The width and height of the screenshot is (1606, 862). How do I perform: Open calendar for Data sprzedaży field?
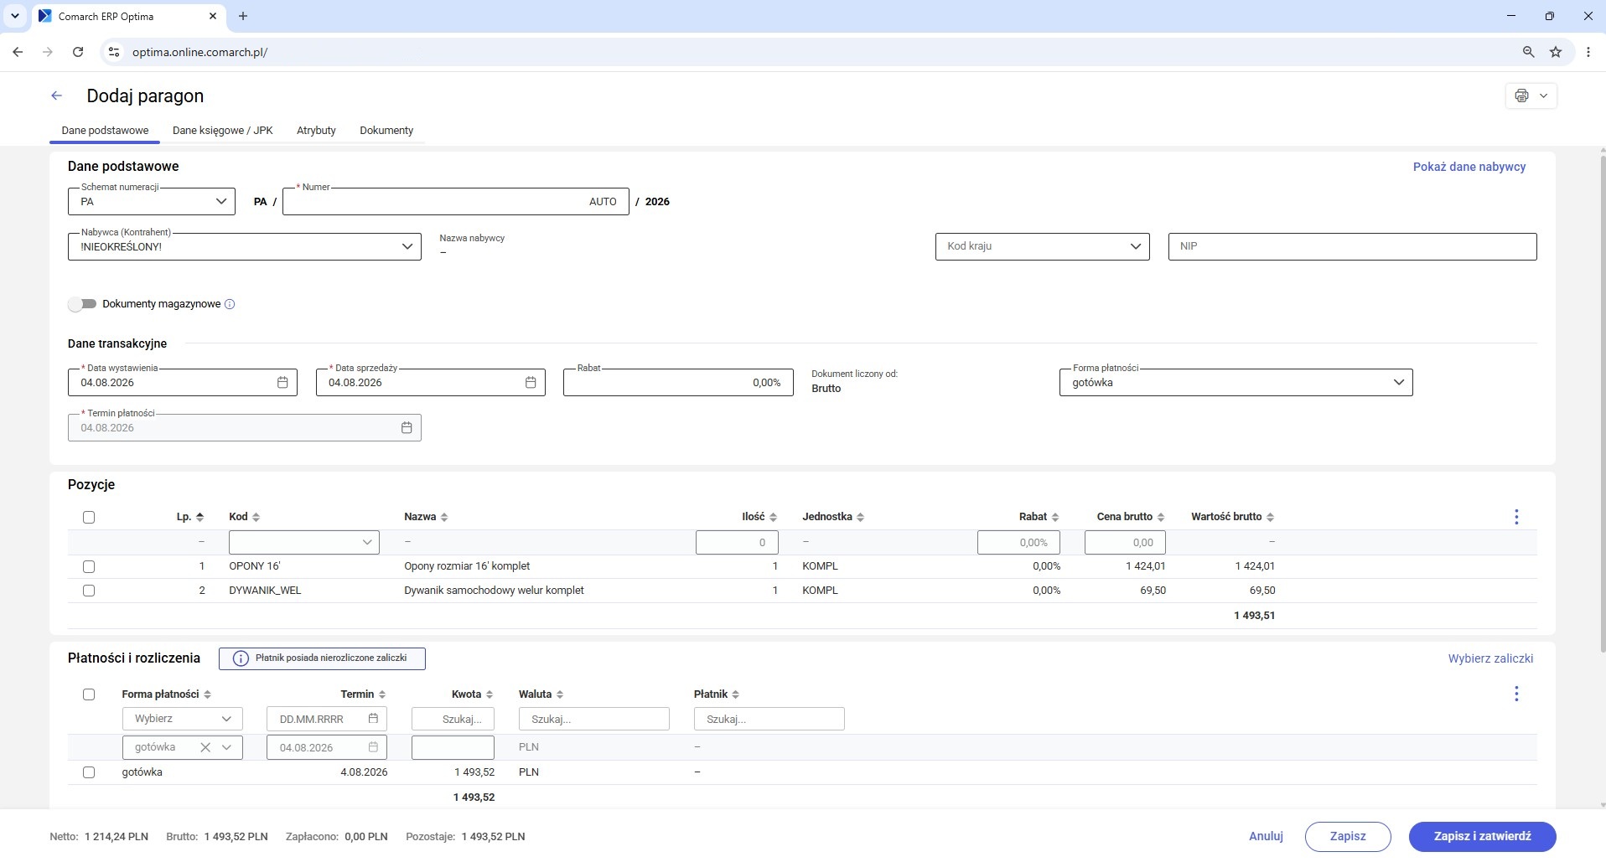(x=531, y=383)
